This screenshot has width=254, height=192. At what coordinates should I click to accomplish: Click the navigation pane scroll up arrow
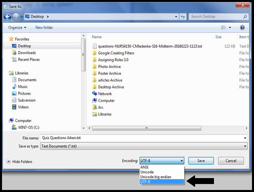tap(84, 36)
